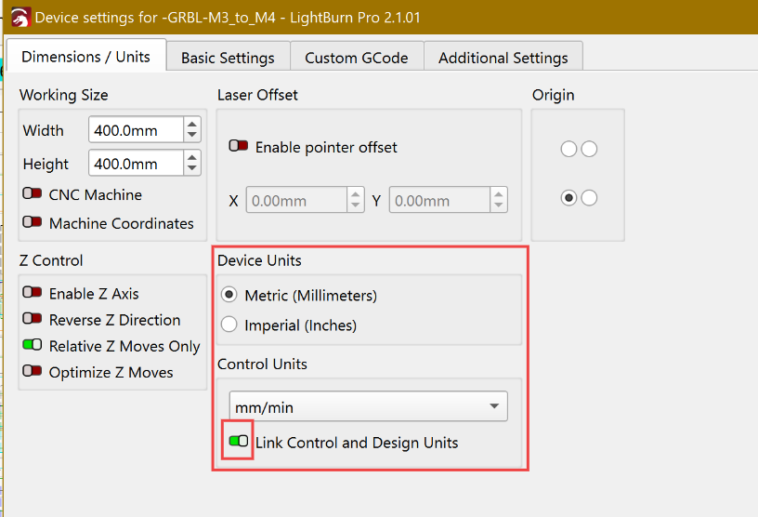Click the LightBurn app icon in title bar
758x517 pixels.
(20, 18)
